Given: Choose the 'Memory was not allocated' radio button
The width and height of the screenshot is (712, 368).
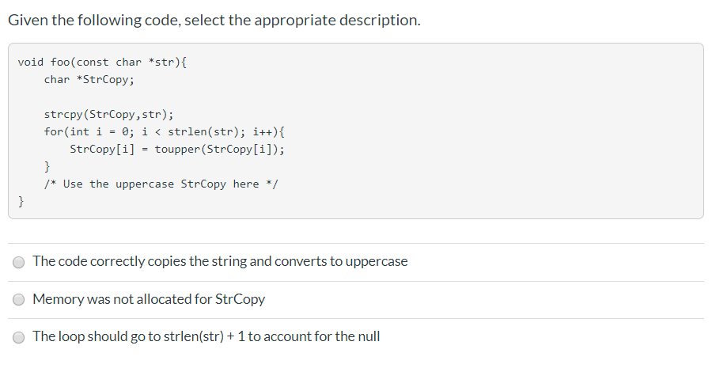Looking at the screenshot, I should point(20,300).
